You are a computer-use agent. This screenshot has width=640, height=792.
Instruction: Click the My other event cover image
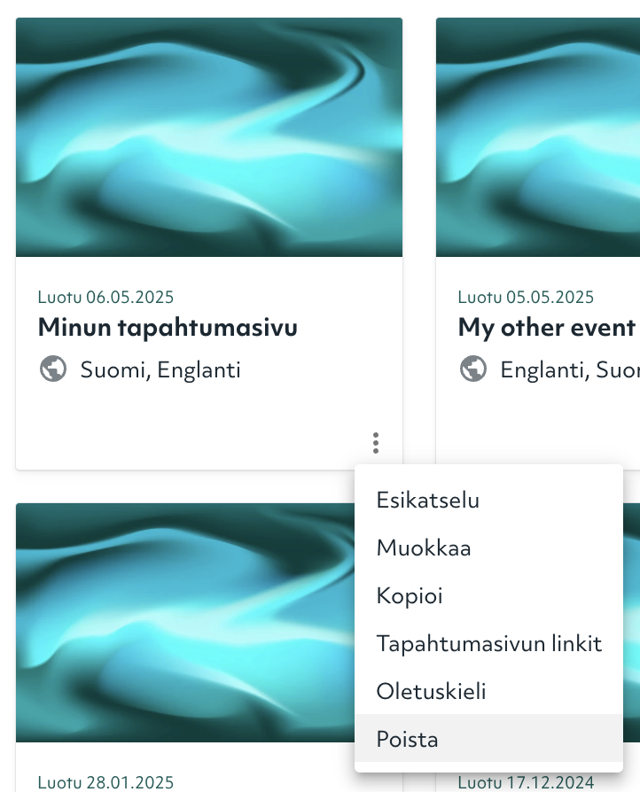[538, 137]
